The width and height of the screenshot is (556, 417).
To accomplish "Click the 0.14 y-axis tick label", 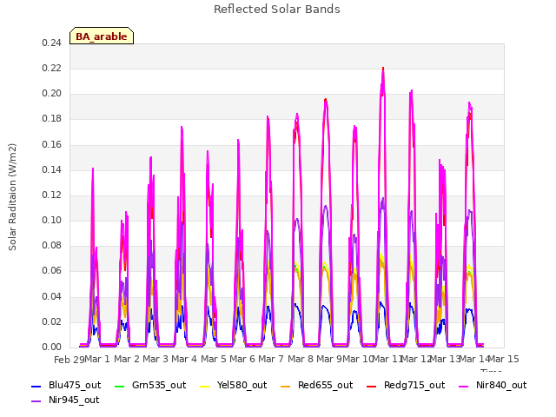I will [x=52, y=170].
